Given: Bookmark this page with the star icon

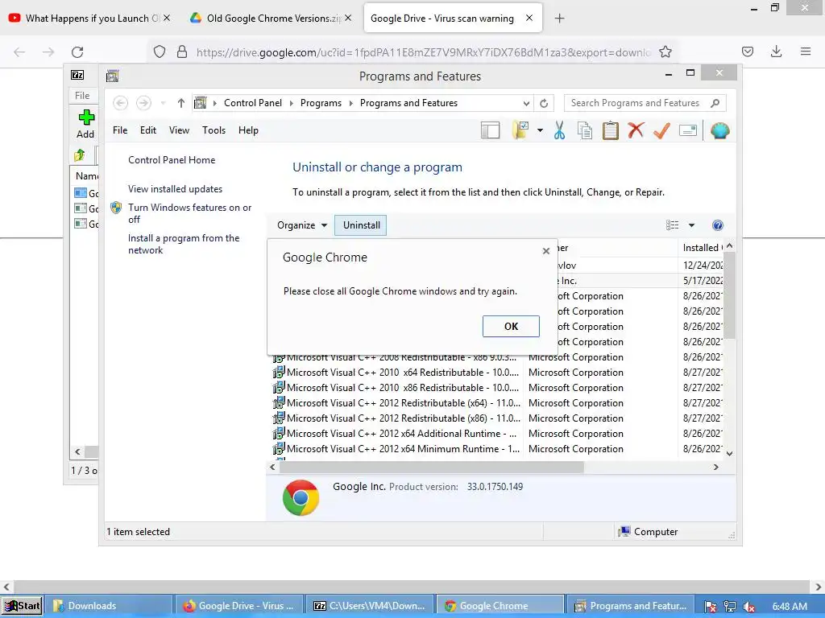Looking at the screenshot, I should (x=665, y=51).
